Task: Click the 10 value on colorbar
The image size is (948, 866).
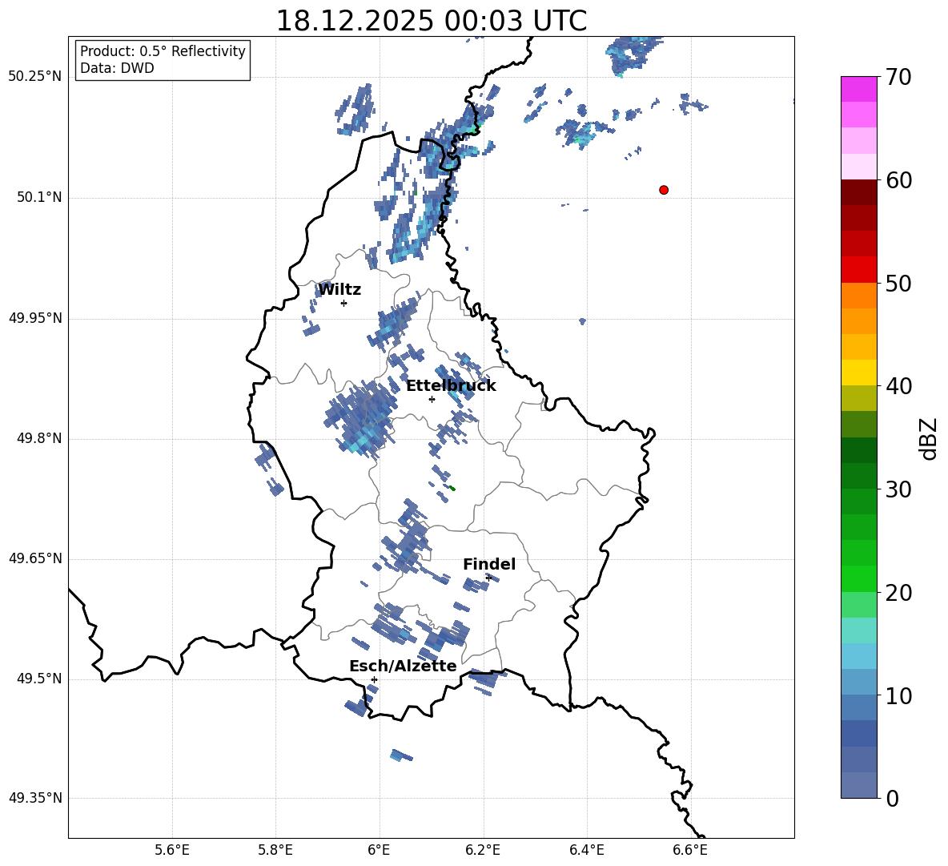Action: click(x=898, y=696)
